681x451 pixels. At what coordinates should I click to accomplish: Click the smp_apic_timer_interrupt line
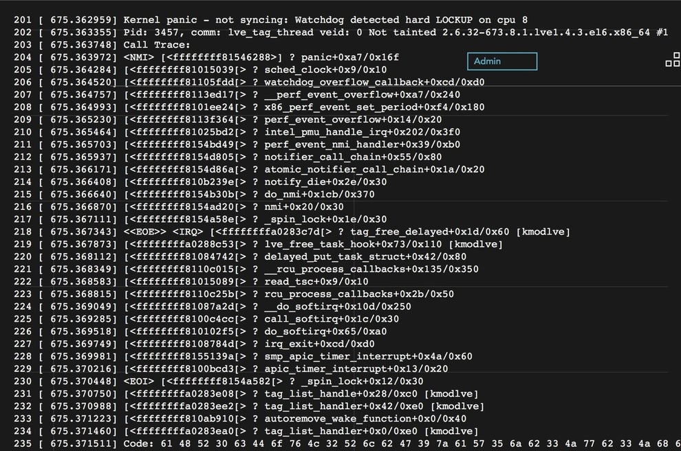[x=368, y=356]
